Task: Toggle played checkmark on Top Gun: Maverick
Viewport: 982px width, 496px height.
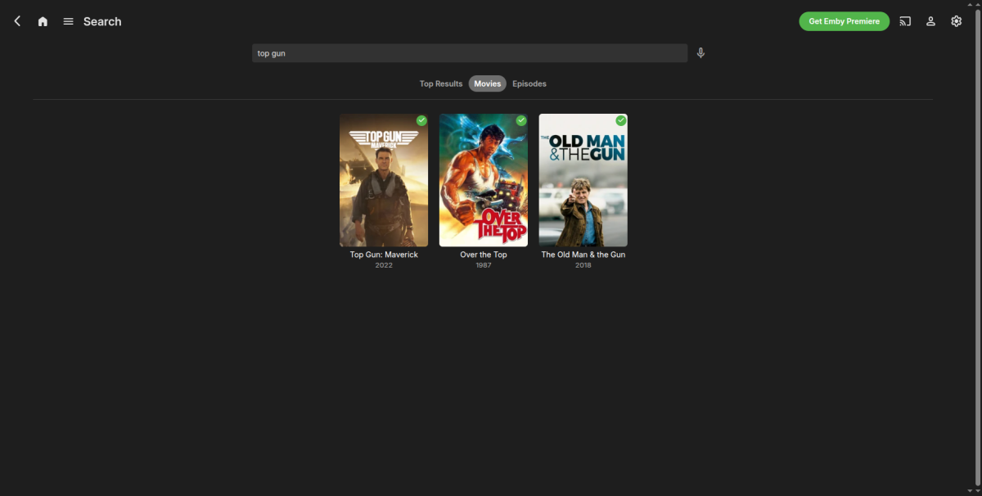Action: (421, 120)
